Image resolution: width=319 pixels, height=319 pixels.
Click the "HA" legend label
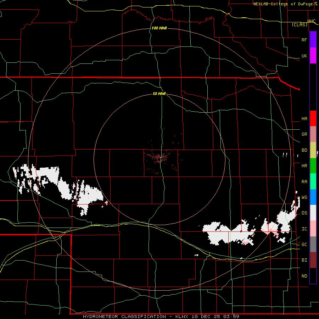304,119
